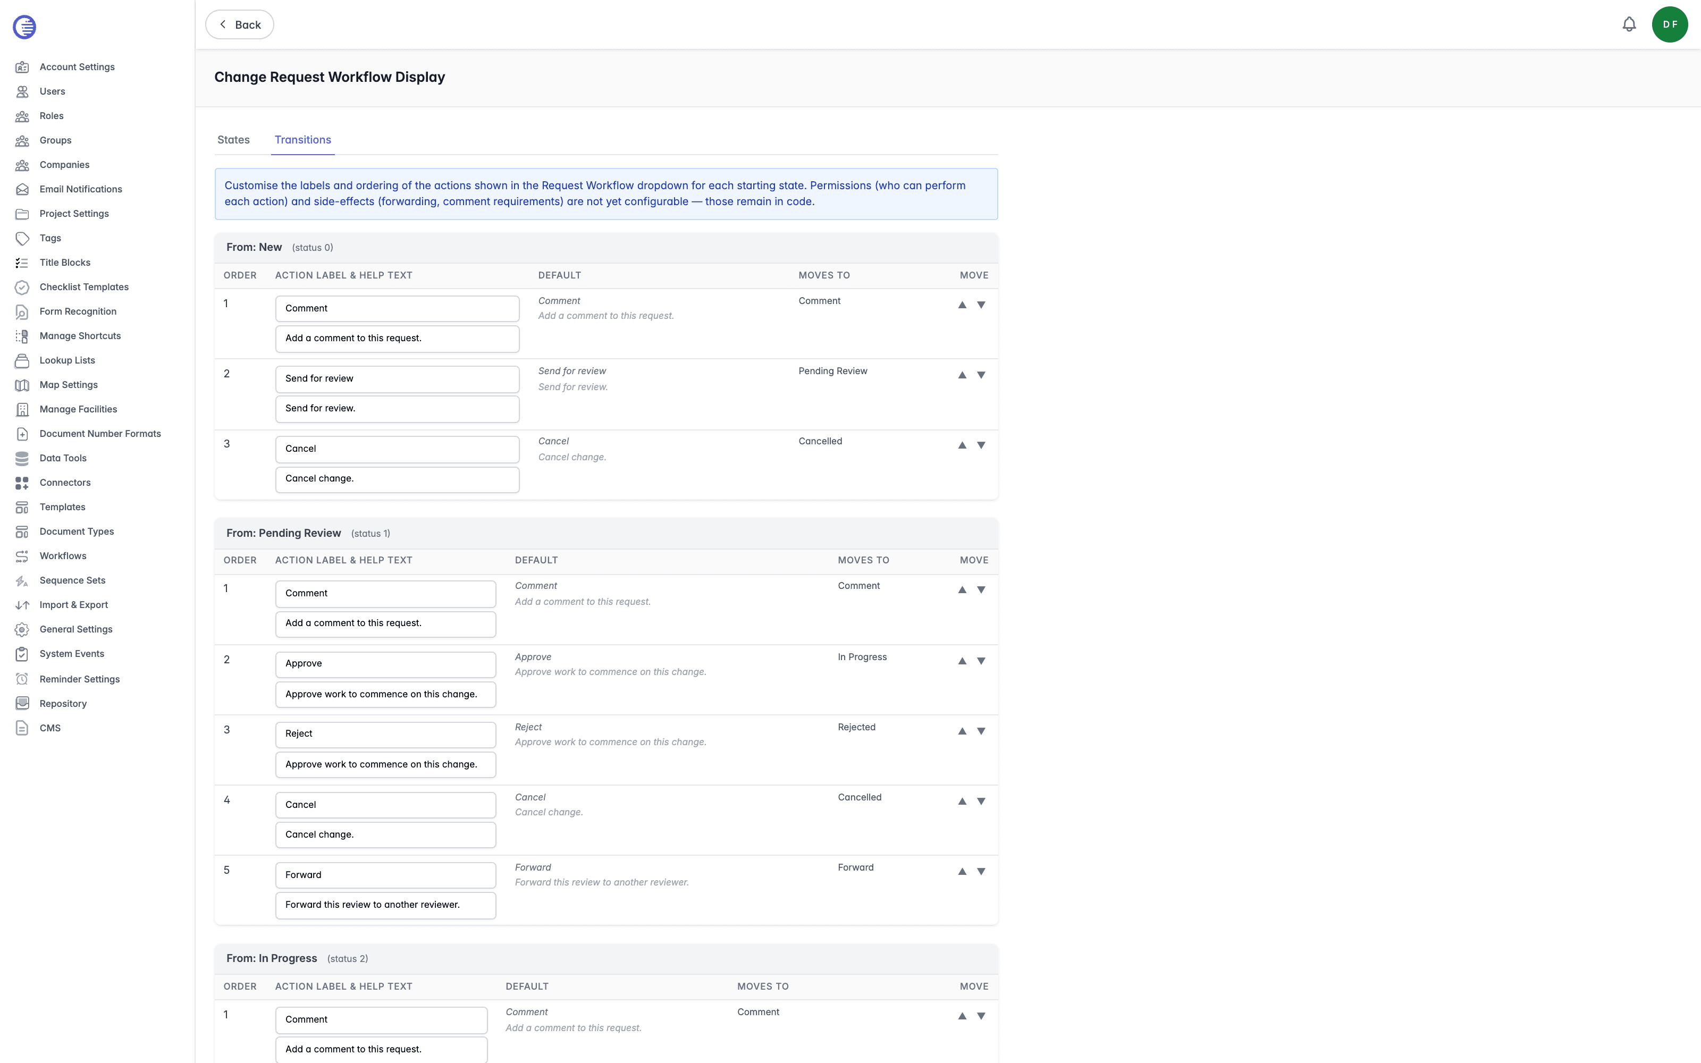
Task: Click the Users sidebar icon
Action: pyautogui.click(x=22, y=91)
